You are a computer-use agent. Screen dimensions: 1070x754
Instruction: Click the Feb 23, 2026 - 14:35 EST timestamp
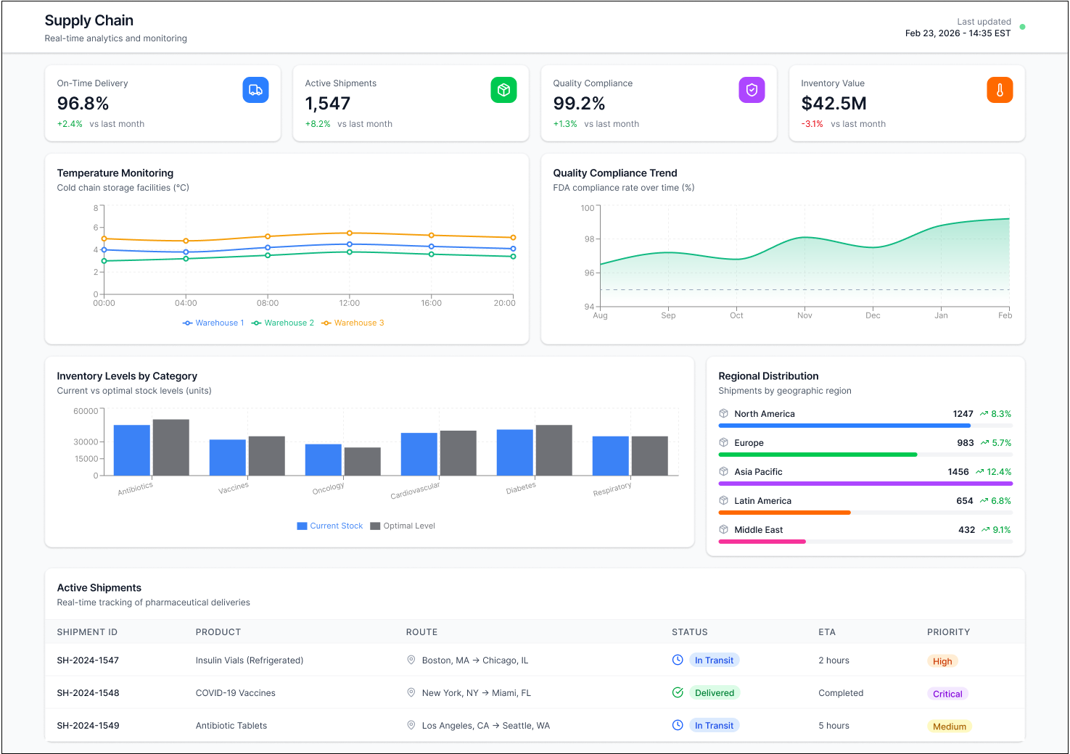(x=958, y=33)
